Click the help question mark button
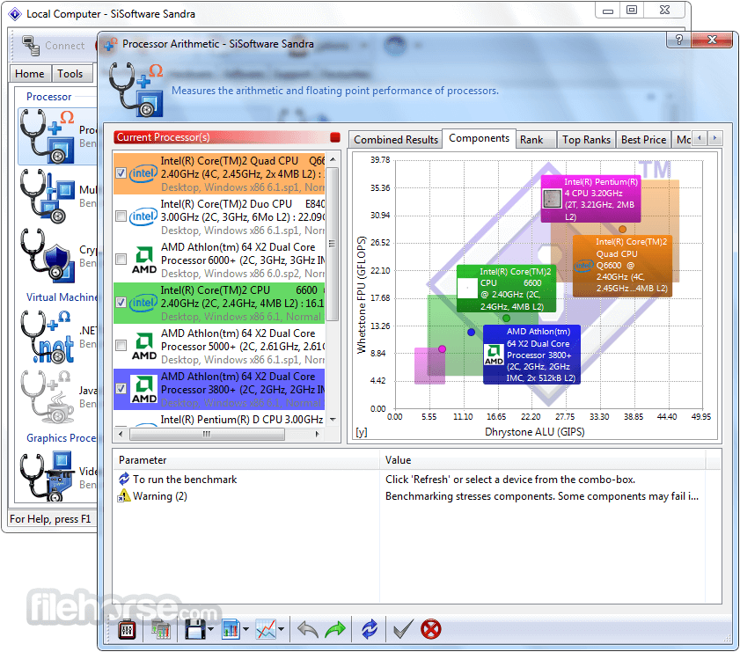 click(678, 40)
